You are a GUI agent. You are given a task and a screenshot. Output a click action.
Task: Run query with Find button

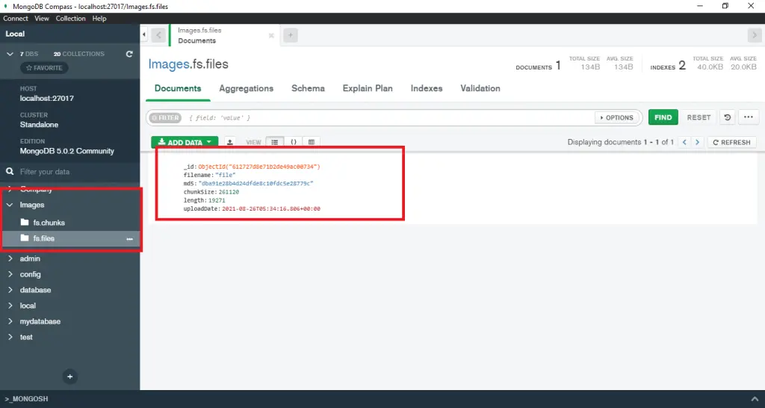tap(663, 117)
